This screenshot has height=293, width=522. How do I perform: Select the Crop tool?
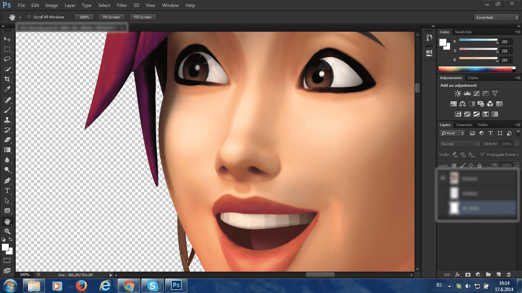tap(7, 79)
